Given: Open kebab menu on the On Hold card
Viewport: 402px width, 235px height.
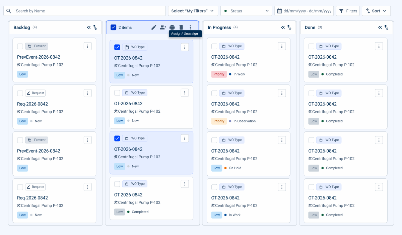Looking at the screenshot, I should click(282, 140).
